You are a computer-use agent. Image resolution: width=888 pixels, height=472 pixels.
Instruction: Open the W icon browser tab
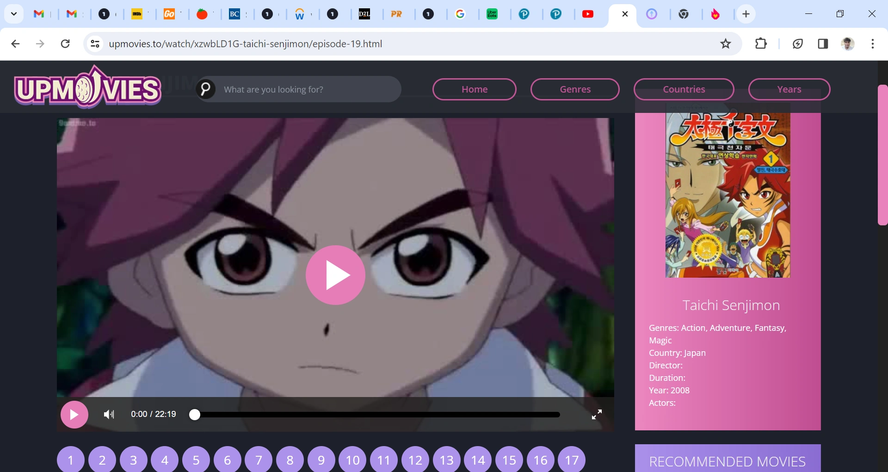[x=300, y=14]
